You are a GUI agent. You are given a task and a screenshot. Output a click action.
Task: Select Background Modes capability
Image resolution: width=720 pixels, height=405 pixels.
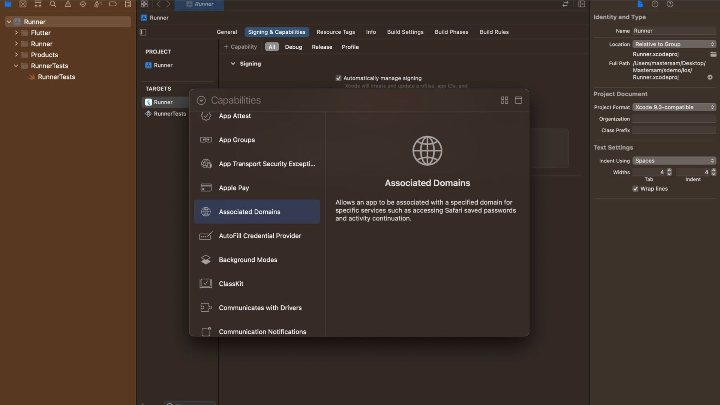click(x=248, y=260)
